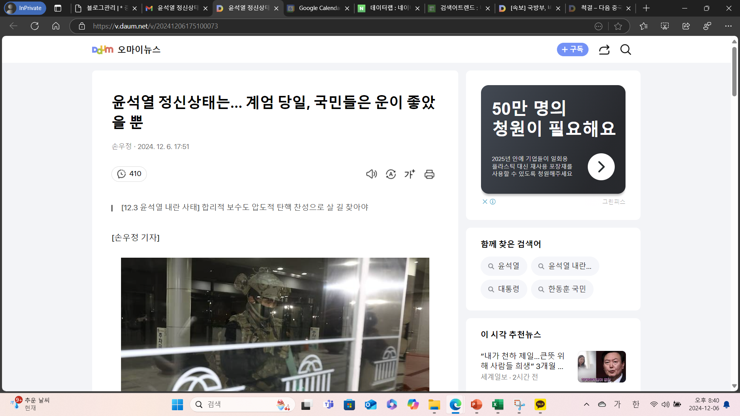Open the 410 comments counter button
The image size is (740, 416).
point(129,174)
